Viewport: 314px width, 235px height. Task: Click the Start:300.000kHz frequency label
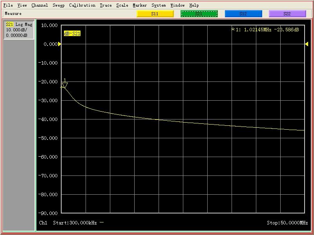point(75,222)
